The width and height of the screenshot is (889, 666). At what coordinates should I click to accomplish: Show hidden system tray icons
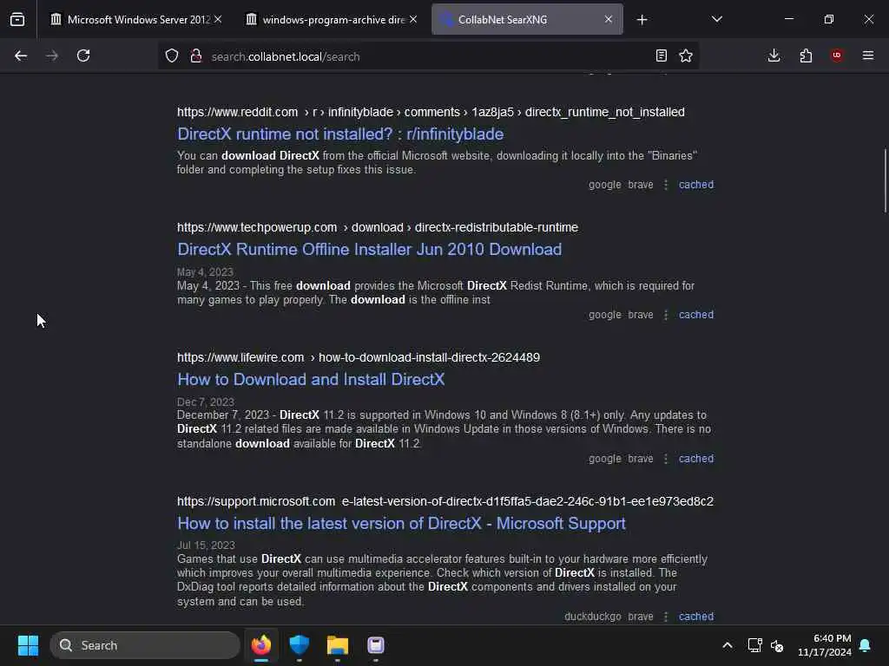pyautogui.click(x=728, y=645)
